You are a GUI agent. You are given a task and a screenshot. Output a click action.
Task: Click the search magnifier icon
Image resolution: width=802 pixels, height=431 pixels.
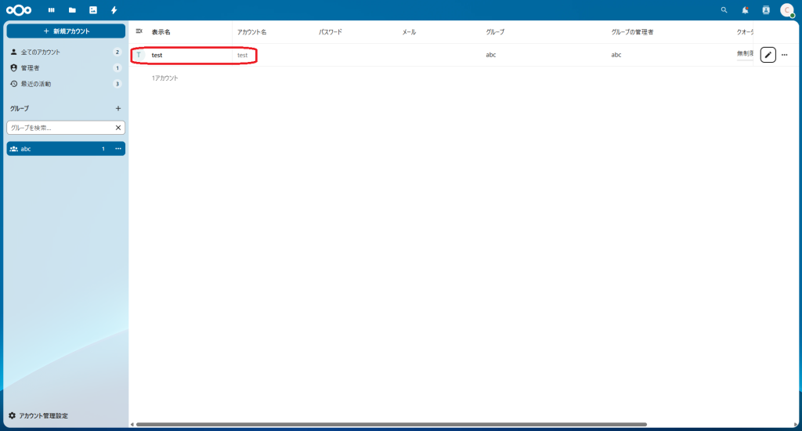(x=724, y=10)
